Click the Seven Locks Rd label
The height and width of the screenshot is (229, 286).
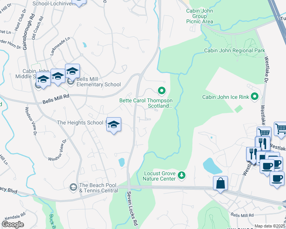(132, 208)
